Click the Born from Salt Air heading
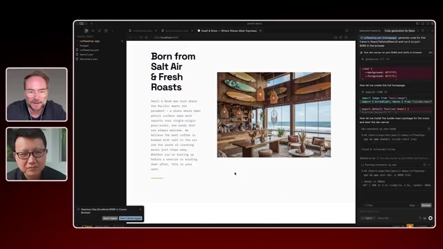The image size is (443, 249). (x=173, y=72)
